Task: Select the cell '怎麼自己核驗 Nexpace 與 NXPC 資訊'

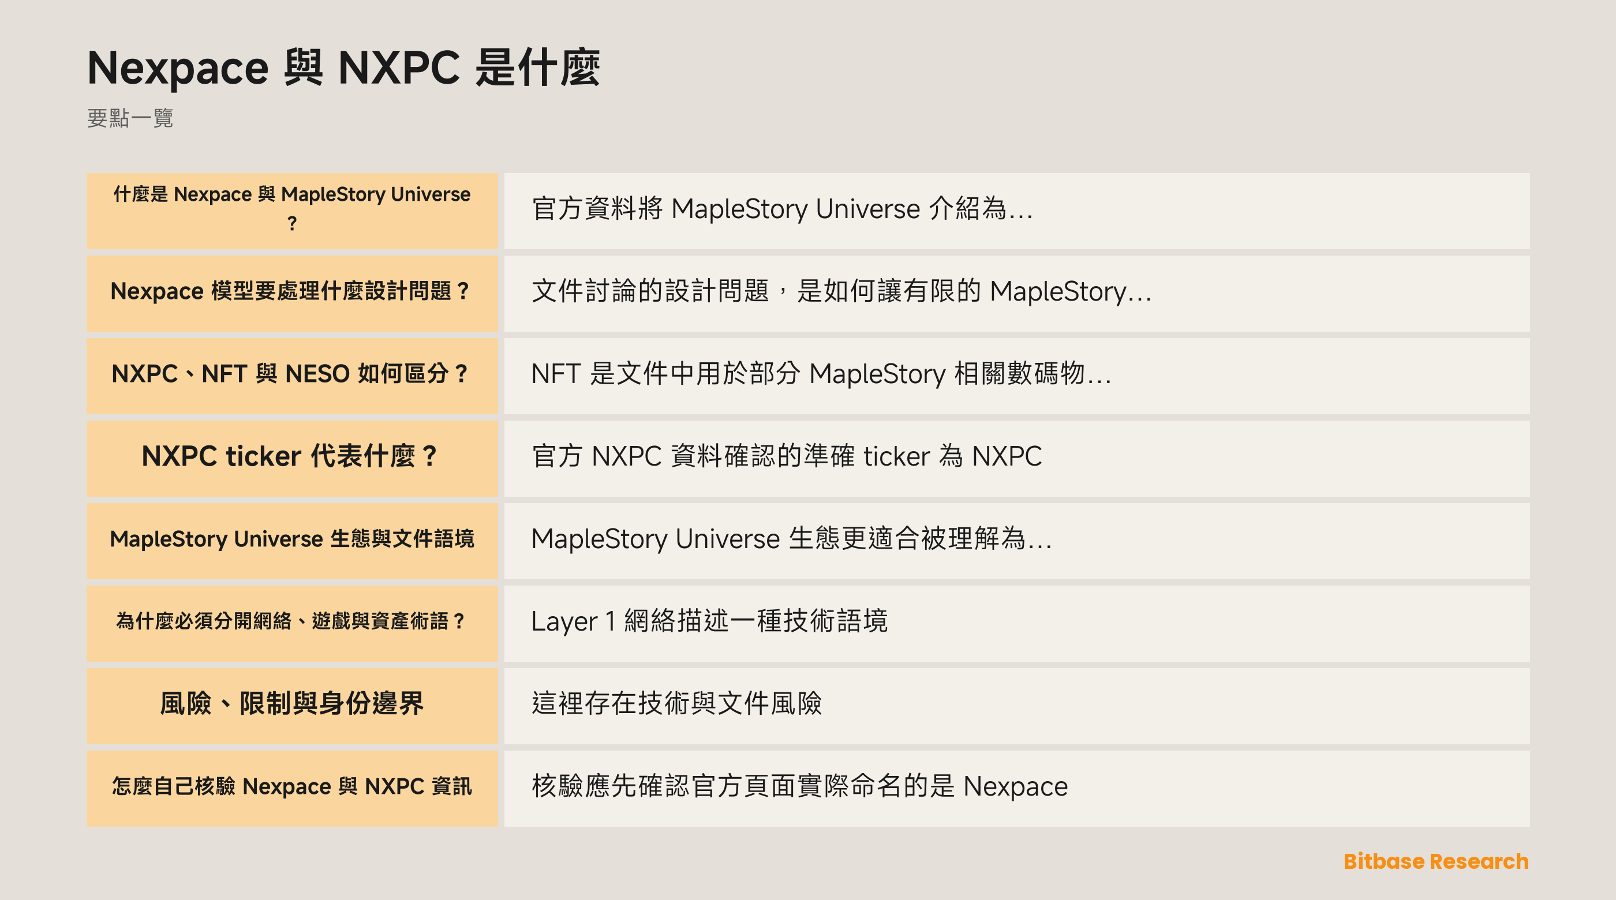Action: (x=291, y=788)
